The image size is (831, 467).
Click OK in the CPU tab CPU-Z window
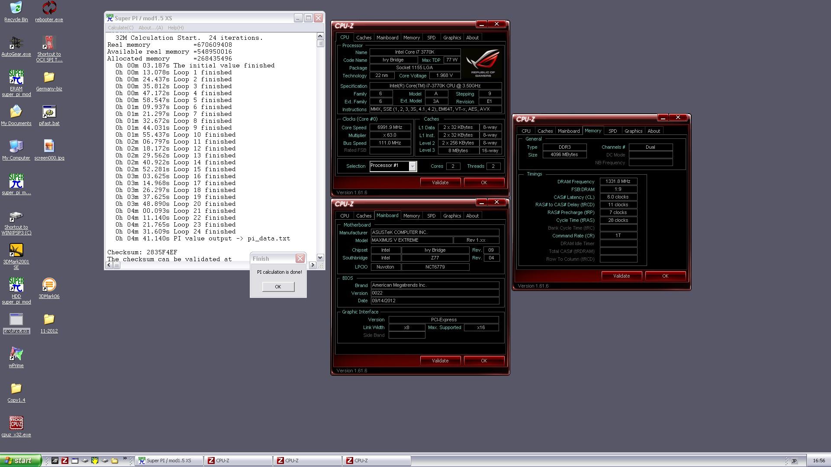pos(484,182)
